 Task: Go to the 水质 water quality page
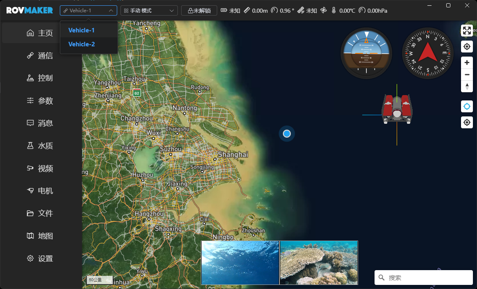pos(40,146)
